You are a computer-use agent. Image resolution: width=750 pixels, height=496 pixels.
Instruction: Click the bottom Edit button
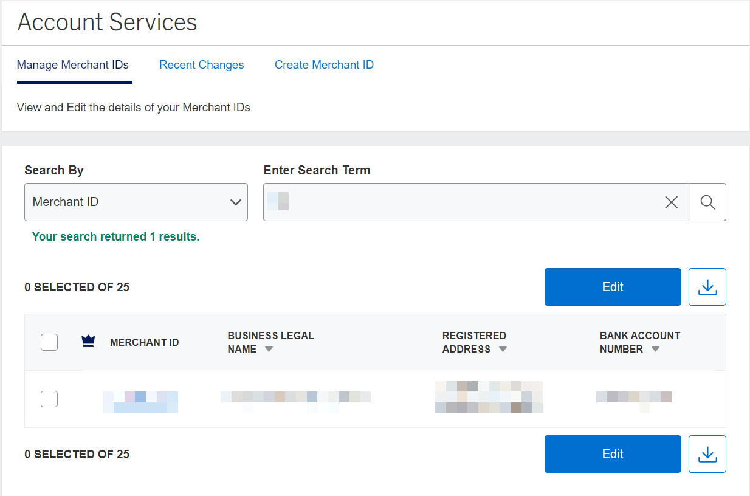click(612, 453)
